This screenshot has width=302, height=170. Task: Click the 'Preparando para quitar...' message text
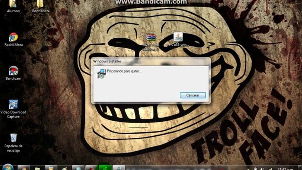[124, 71]
